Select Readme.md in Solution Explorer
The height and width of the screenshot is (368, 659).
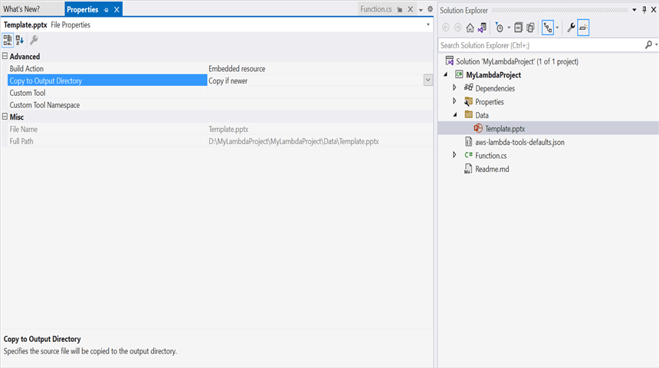492,169
